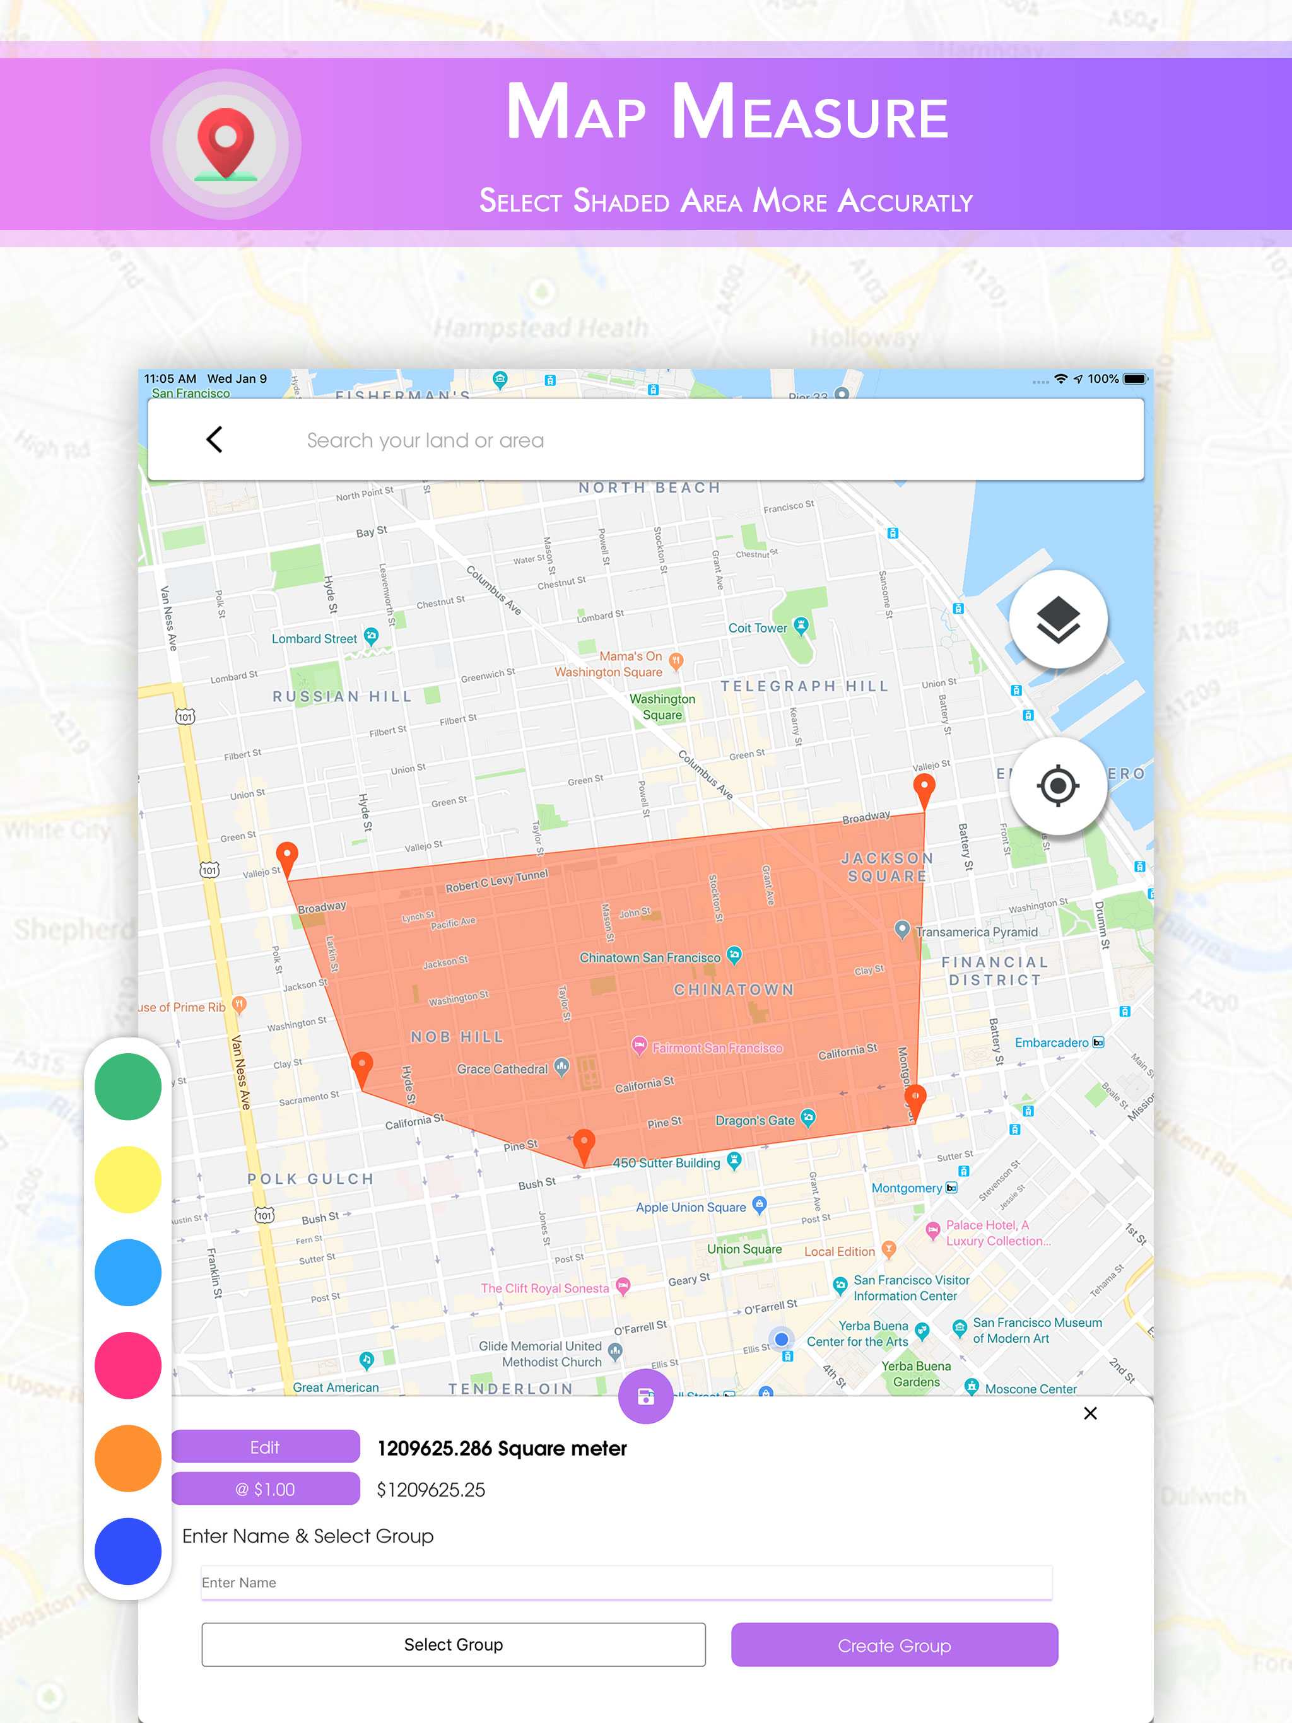The image size is (1292, 1723).
Task: Tap the Union Square label
Action: [744, 1249]
